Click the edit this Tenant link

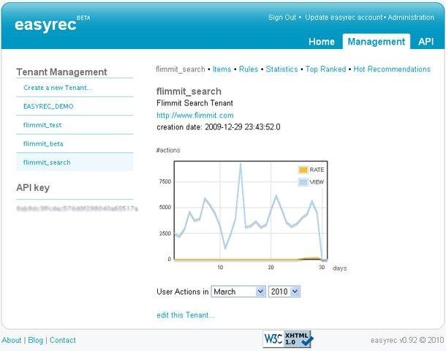pos(186,315)
